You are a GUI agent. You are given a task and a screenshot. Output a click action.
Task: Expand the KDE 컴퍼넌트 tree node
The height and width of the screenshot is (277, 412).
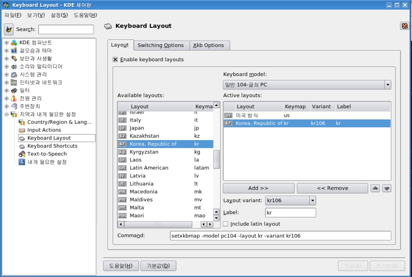coord(6,43)
